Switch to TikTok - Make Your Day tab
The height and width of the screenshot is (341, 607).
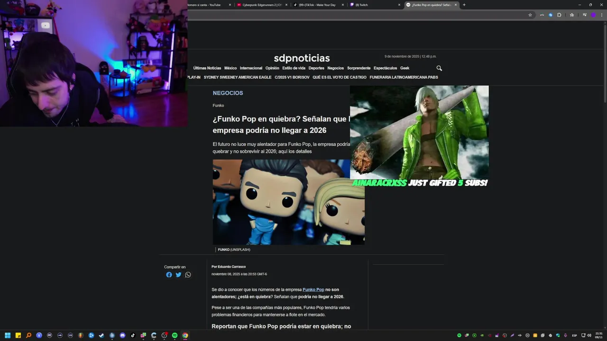pyautogui.click(x=319, y=5)
